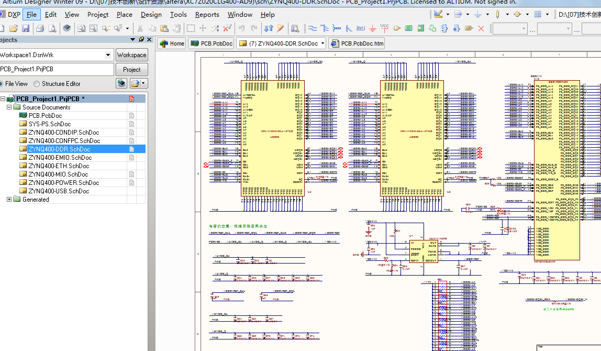Select SYS-PS.SchDoc in the tree

(x=49, y=124)
